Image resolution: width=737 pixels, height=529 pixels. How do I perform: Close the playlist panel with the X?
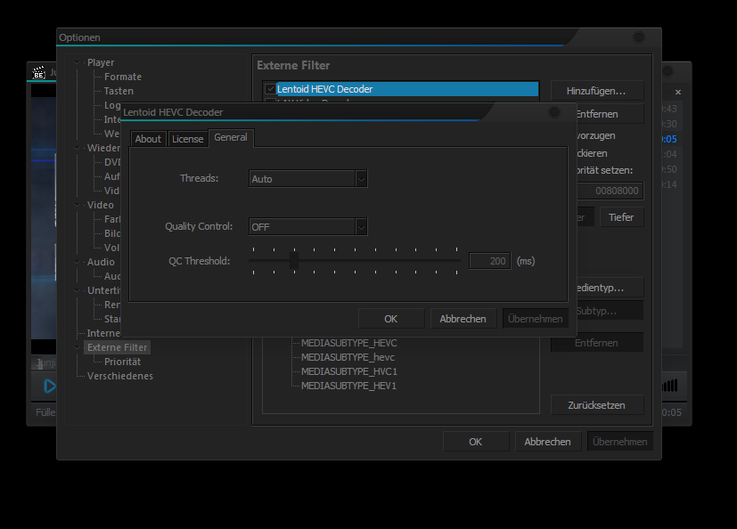(678, 92)
